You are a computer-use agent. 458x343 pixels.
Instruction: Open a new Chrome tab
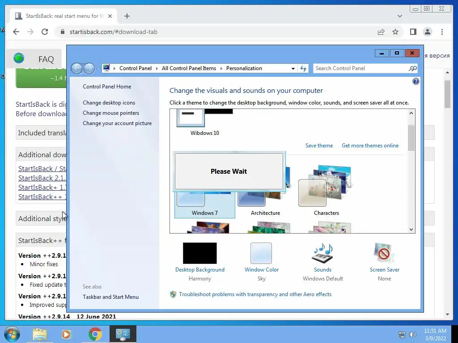click(127, 16)
